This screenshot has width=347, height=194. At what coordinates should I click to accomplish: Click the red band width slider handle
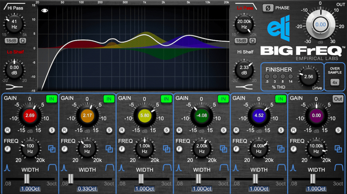tap(27, 179)
